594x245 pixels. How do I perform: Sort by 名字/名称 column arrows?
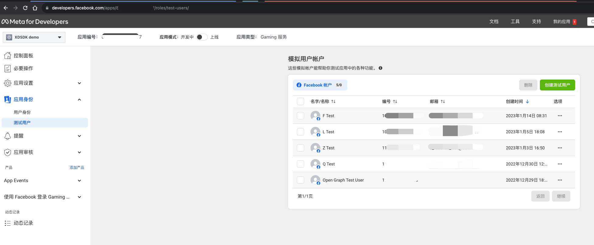click(333, 101)
